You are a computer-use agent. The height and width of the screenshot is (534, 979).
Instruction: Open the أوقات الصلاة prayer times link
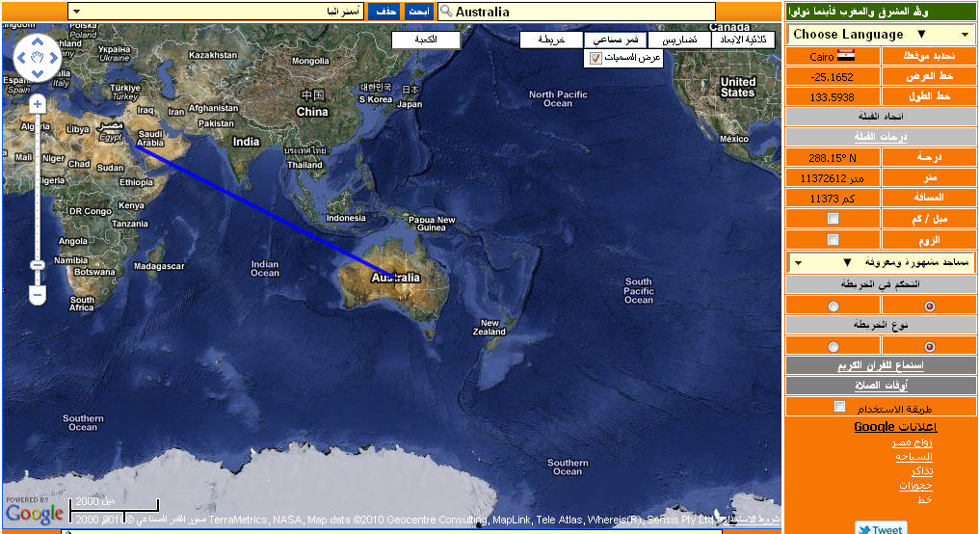click(882, 386)
